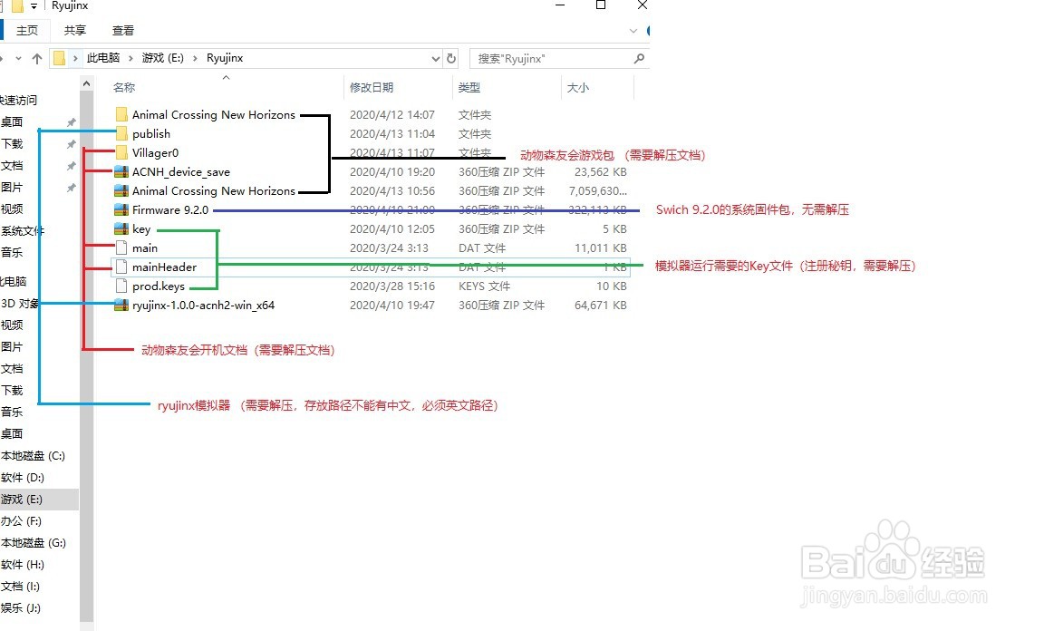1044x631 pixels.
Task: Click Ryujinx in the address breadcrumb
Action: (225, 58)
